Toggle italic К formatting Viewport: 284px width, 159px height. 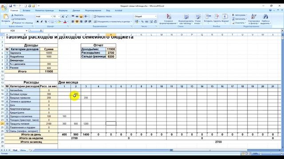pyautogui.click(x=41, y=22)
